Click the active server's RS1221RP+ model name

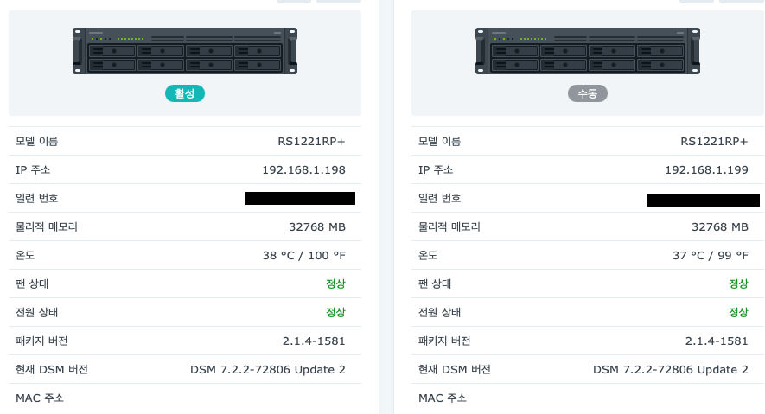point(311,141)
